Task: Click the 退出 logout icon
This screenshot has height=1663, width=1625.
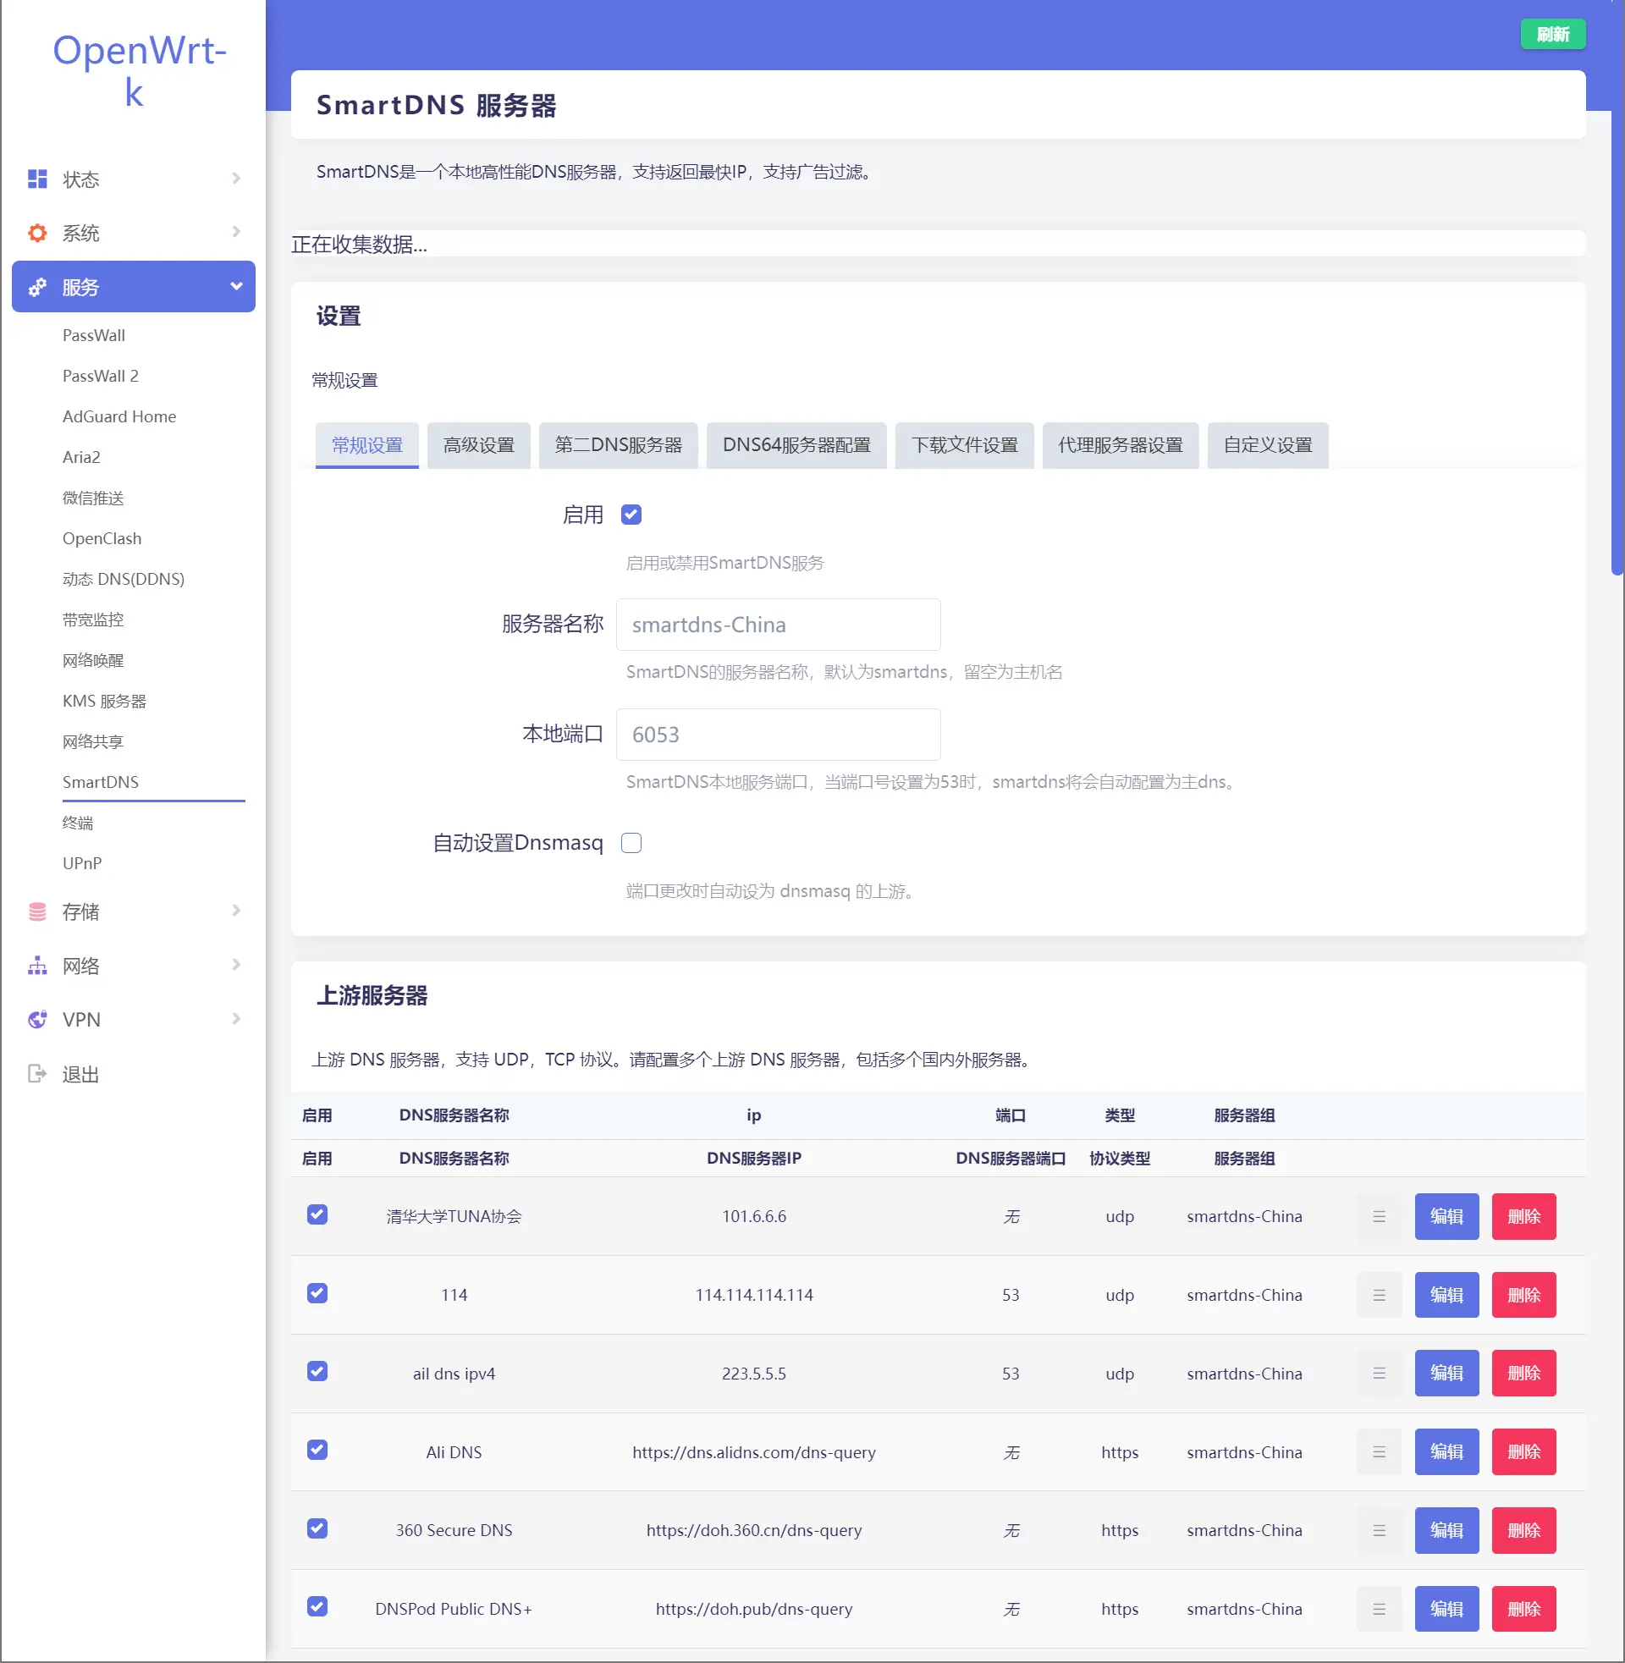Action: click(x=37, y=1074)
